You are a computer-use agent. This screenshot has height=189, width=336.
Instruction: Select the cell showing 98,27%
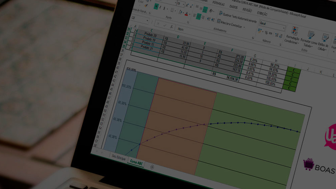pos(275,65)
